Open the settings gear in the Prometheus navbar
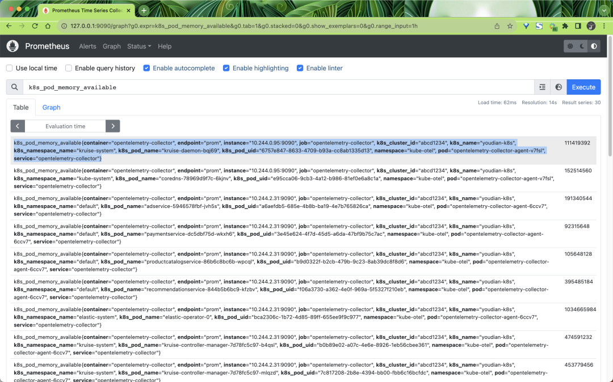Screen dimensions: 613x382 pyautogui.click(x=571, y=46)
